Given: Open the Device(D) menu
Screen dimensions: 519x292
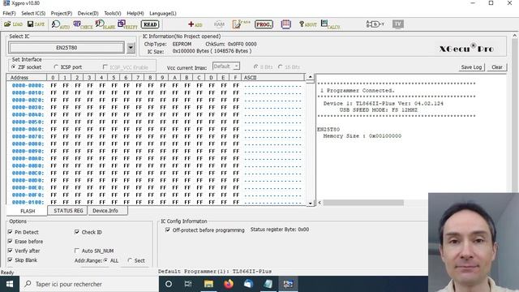Looking at the screenshot, I should click(x=88, y=13).
